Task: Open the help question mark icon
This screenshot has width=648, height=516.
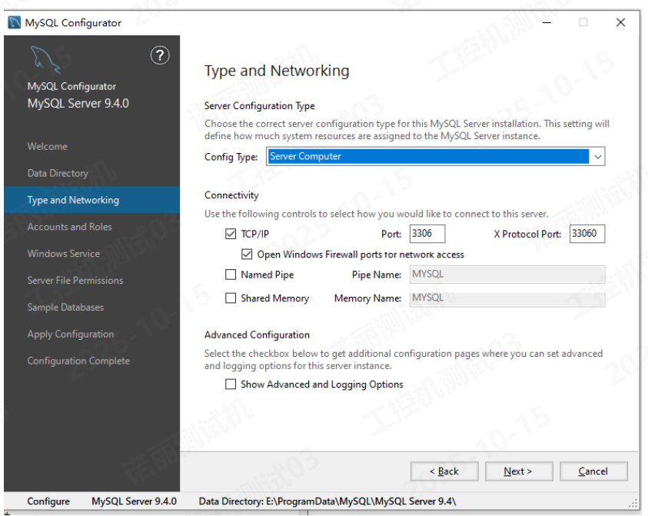Action: coord(160,55)
